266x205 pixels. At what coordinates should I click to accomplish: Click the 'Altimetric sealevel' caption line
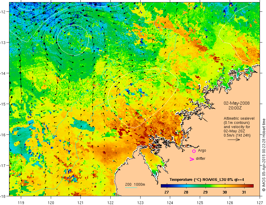coord(239,118)
